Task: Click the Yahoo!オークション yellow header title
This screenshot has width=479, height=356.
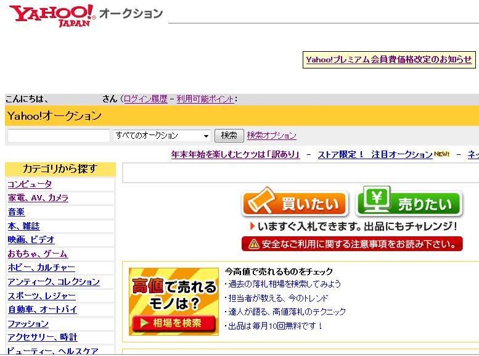Action: click(x=54, y=116)
